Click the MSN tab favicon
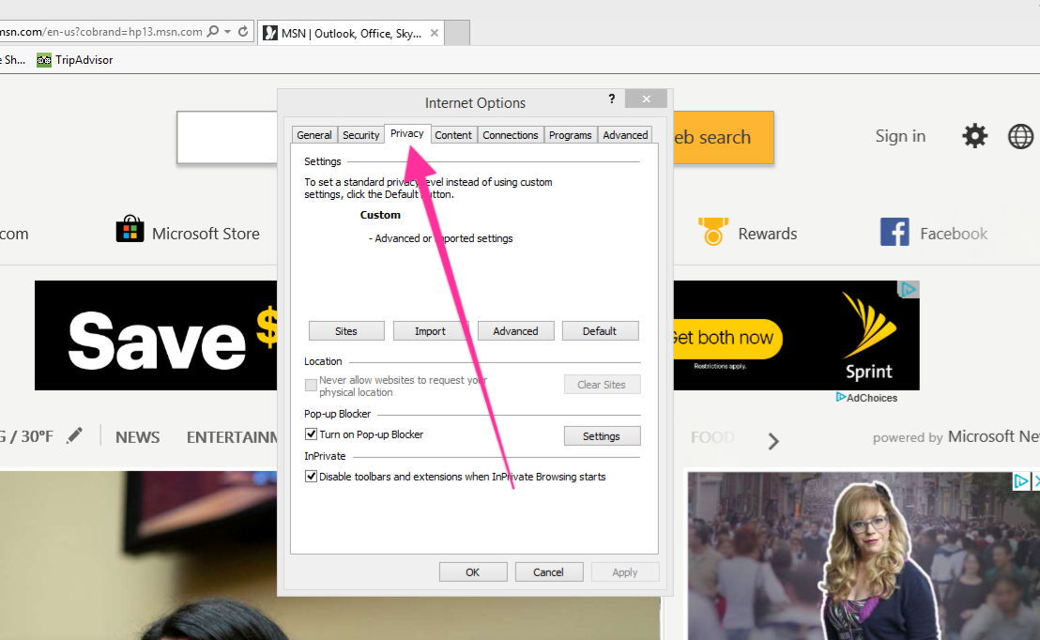This screenshot has height=640, width=1040. pos(270,33)
